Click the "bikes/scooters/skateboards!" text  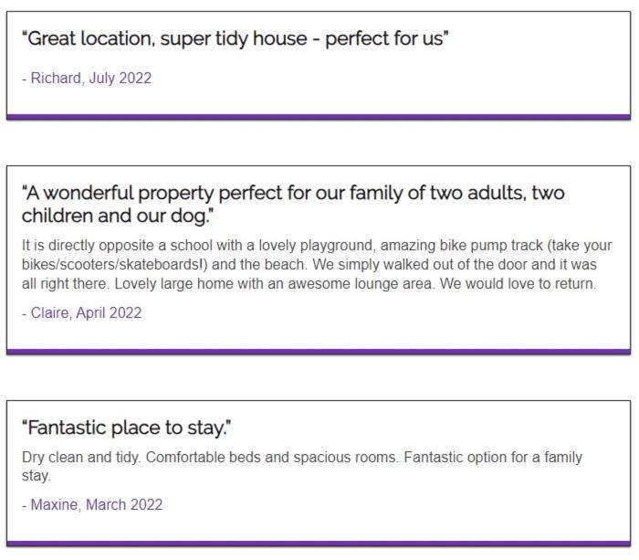coord(114,264)
